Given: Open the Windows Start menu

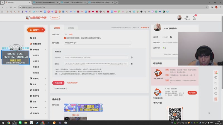Looking at the screenshot, I should click(3, 122).
